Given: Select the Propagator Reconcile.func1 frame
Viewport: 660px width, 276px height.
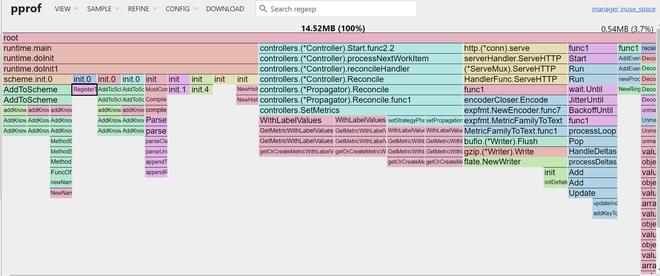Looking at the screenshot, I should [x=361, y=100].
